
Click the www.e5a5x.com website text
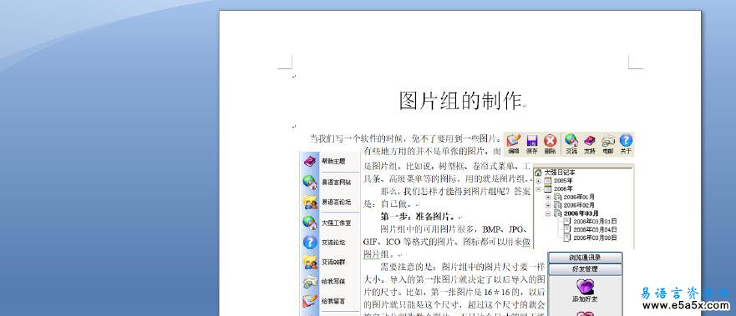pos(686,306)
